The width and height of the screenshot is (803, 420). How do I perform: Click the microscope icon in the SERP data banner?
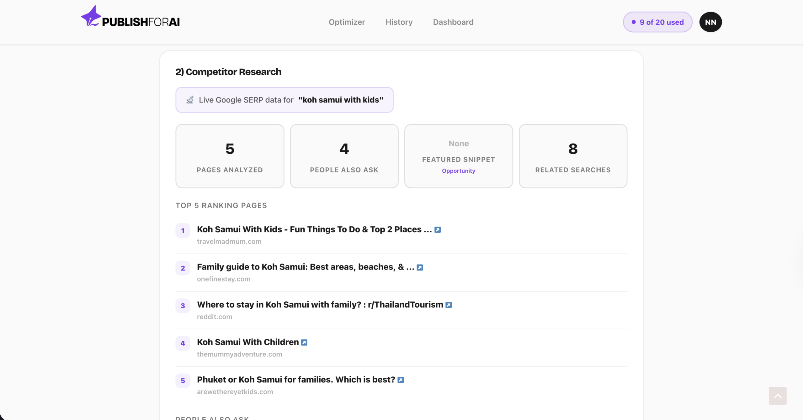point(189,99)
